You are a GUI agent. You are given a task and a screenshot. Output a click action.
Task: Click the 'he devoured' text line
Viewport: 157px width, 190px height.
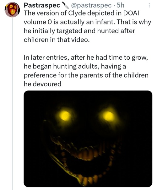click(42, 84)
